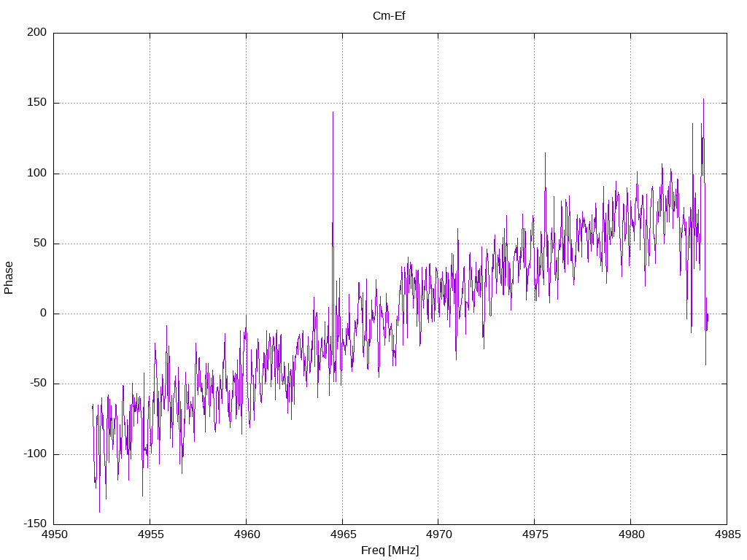The height and width of the screenshot is (560, 747).
Task: Click y-axis tick value 50
Action: point(40,243)
